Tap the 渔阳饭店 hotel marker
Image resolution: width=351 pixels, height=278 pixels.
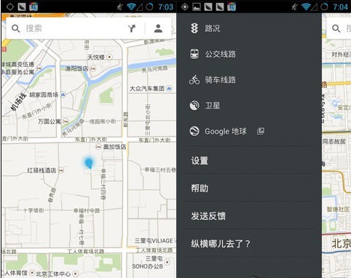click(93, 68)
